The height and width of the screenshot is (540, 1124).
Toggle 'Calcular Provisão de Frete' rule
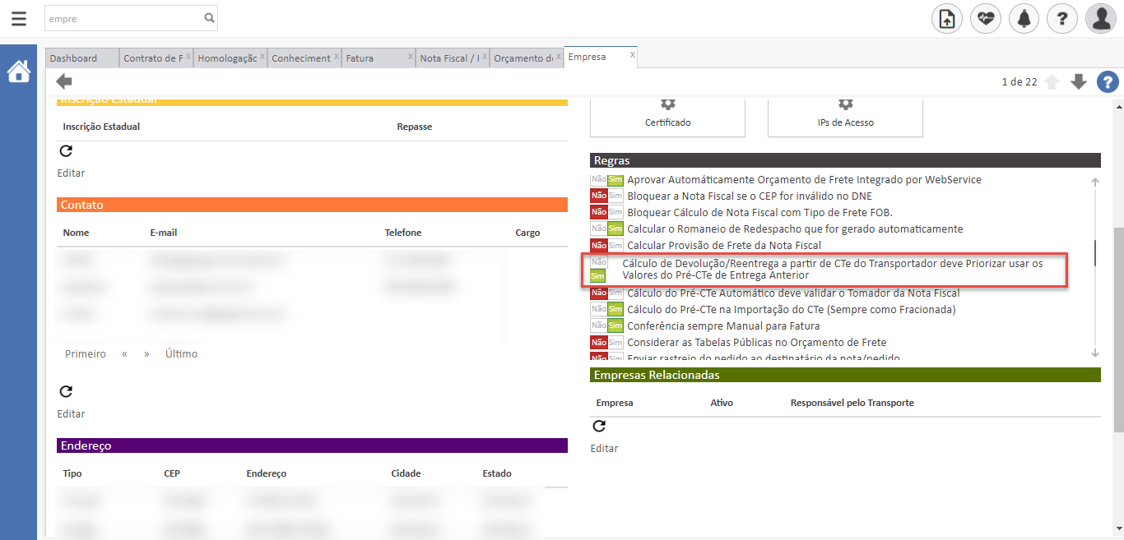(x=606, y=246)
